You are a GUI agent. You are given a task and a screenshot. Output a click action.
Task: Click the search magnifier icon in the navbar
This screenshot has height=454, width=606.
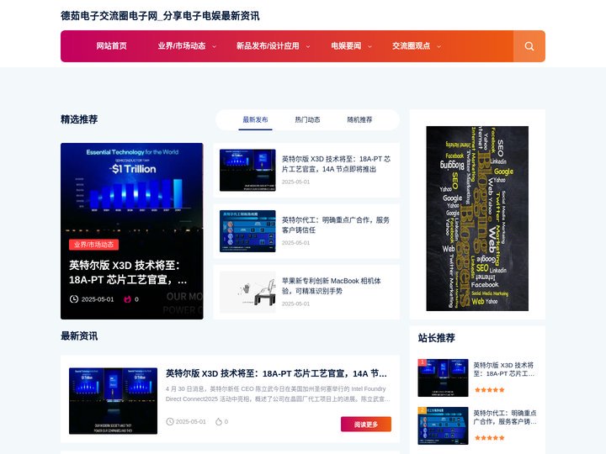pos(529,46)
